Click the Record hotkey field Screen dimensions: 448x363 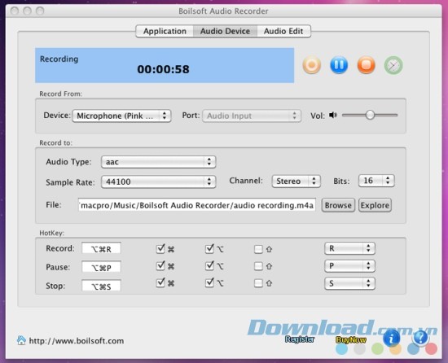(102, 248)
